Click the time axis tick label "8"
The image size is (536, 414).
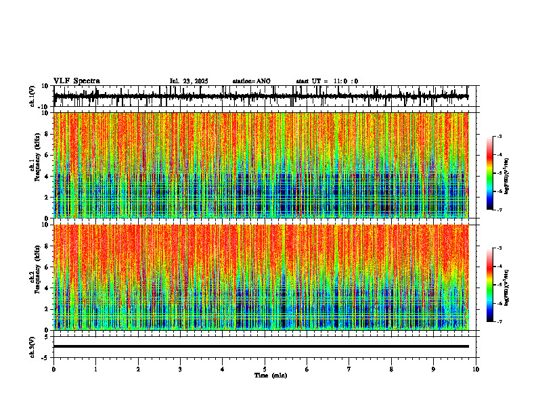click(x=391, y=369)
